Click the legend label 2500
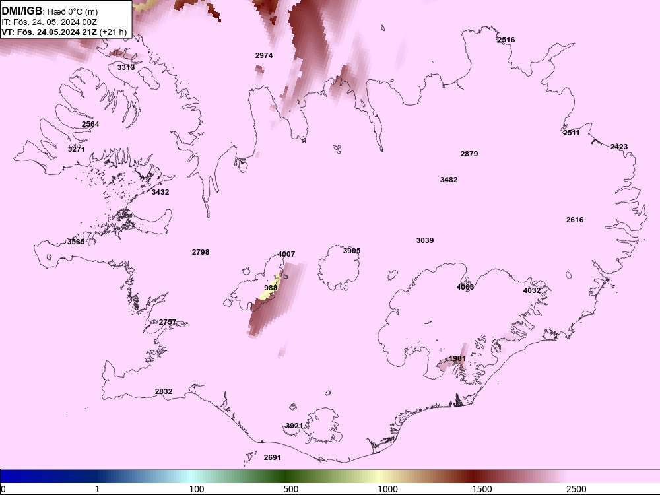Viewport: 660px width, 495px height. point(576,489)
